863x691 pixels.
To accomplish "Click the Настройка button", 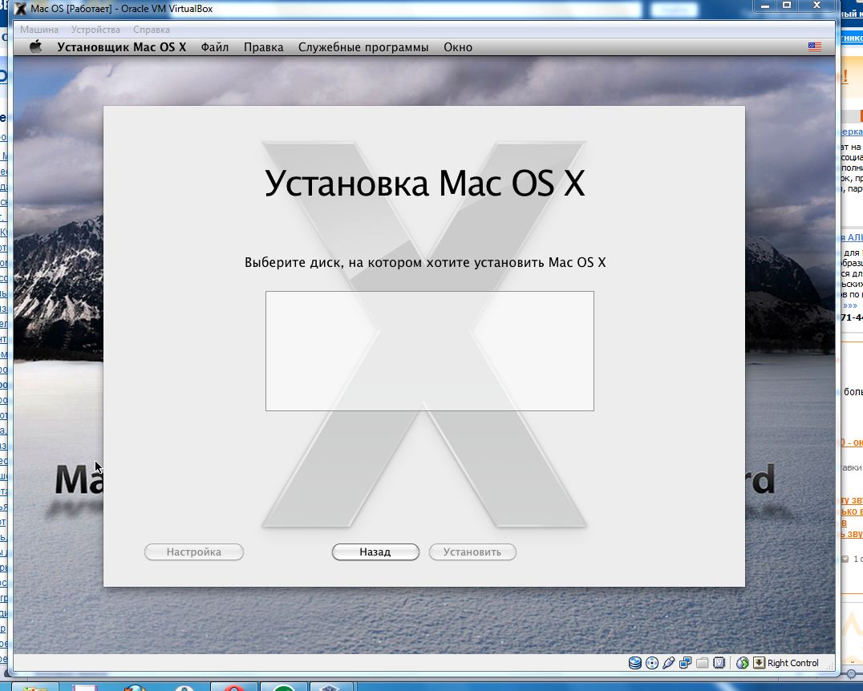I will tap(194, 552).
